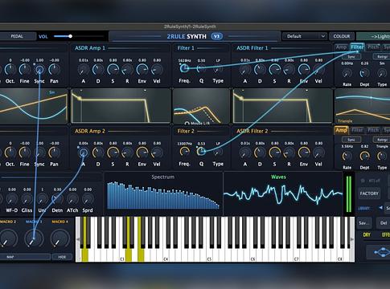This screenshot has height=289, width=390.
Task: Adjust oscillator 1 Pan knob
Action: pos(54,70)
